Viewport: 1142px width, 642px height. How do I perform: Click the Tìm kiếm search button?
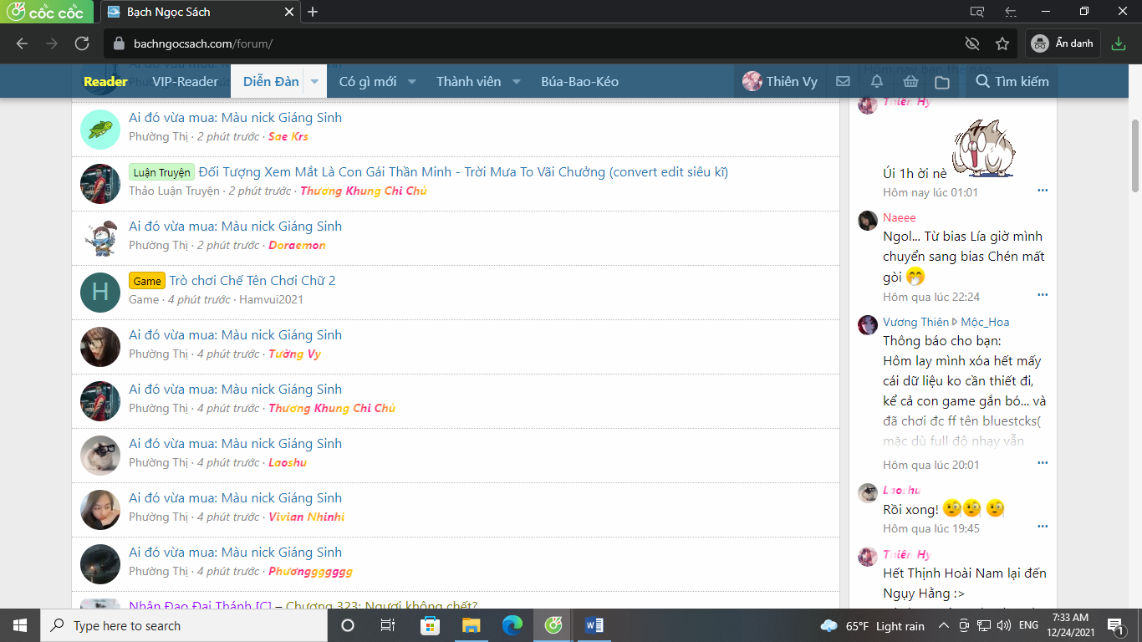click(1012, 82)
